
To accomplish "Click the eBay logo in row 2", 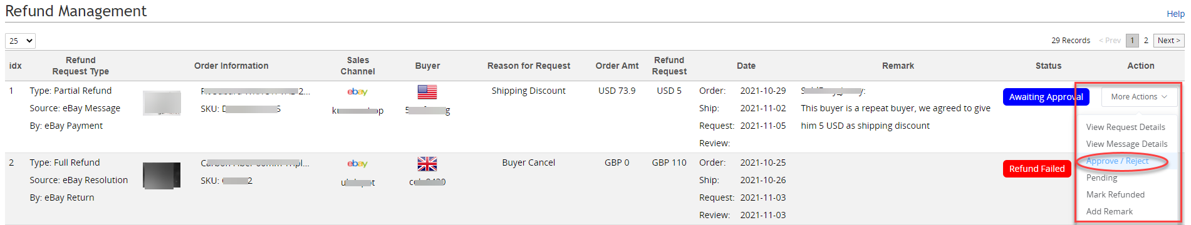I will click(x=357, y=164).
